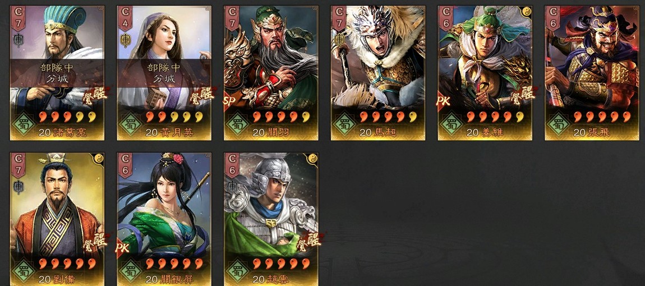Choose the 馬超 officer card
This screenshot has width=645, height=286.
coord(378,73)
